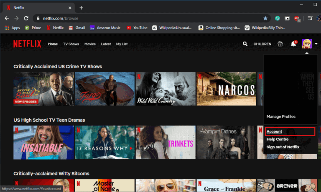Choose Account in the profile menu
The height and width of the screenshot is (192, 321).
pos(274,132)
